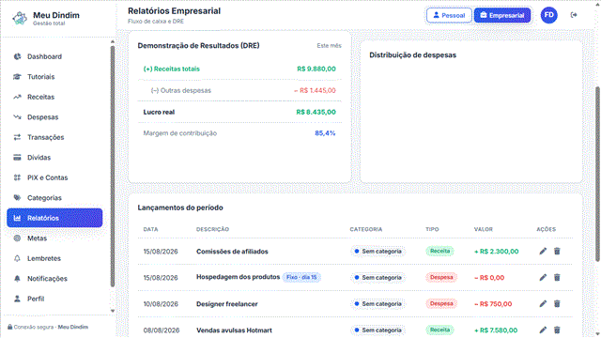Click Outras despesas amount R$ 1.445,00
The image size is (601, 338).
pos(315,90)
